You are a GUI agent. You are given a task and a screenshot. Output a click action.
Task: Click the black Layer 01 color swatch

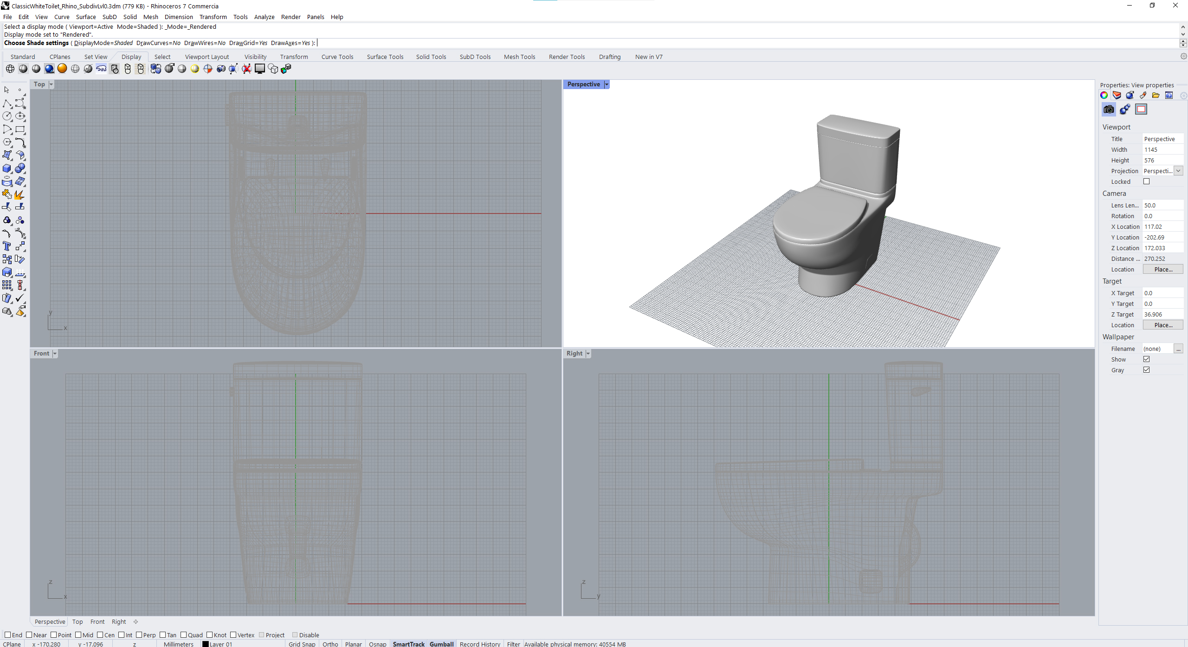pos(206,644)
